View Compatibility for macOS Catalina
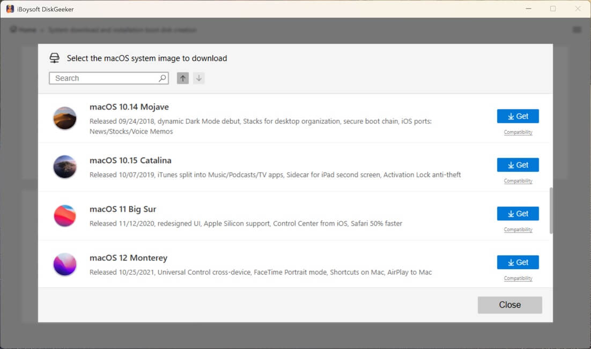This screenshot has width=591, height=349. point(518,181)
